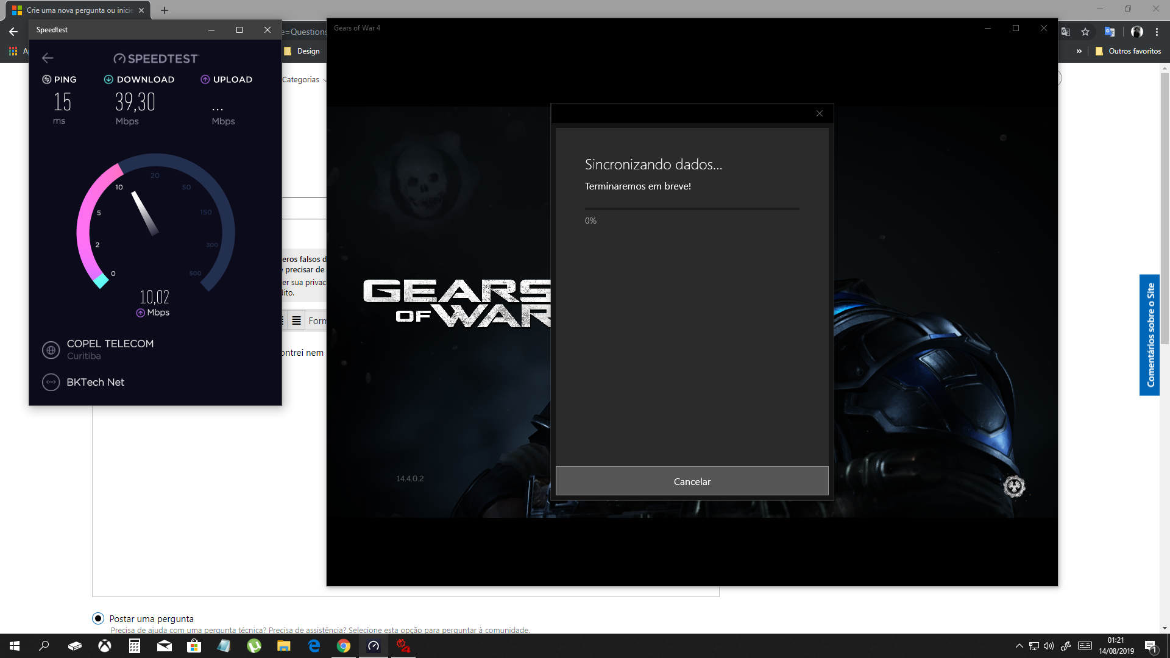The width and height of the screenshot is (1170, 658).
Task: Switch to Chrome from the taskbar
Action: [344, 646]
